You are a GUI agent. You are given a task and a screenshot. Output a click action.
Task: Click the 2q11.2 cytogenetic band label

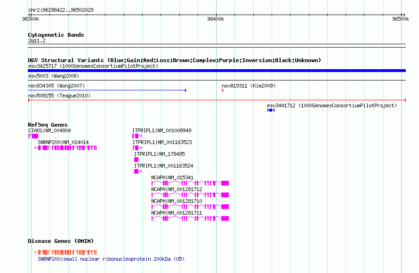37,40
